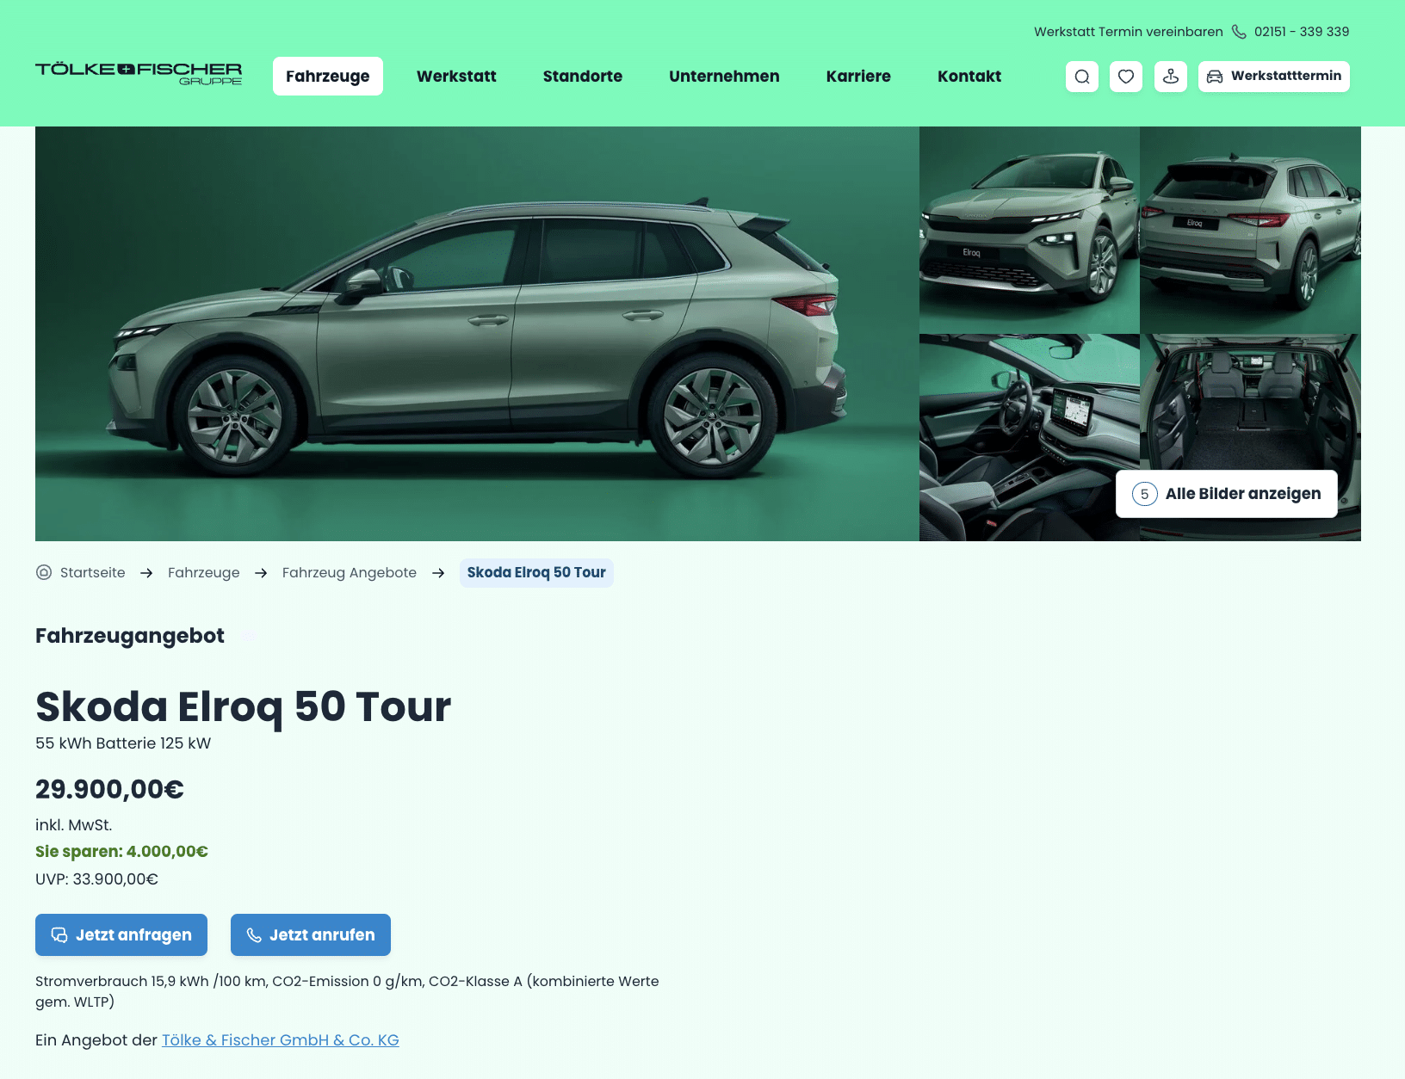1405x1079 pixels.
Task: Click the Werkstatttermin button with car icon
Action: coord(1274,77)
